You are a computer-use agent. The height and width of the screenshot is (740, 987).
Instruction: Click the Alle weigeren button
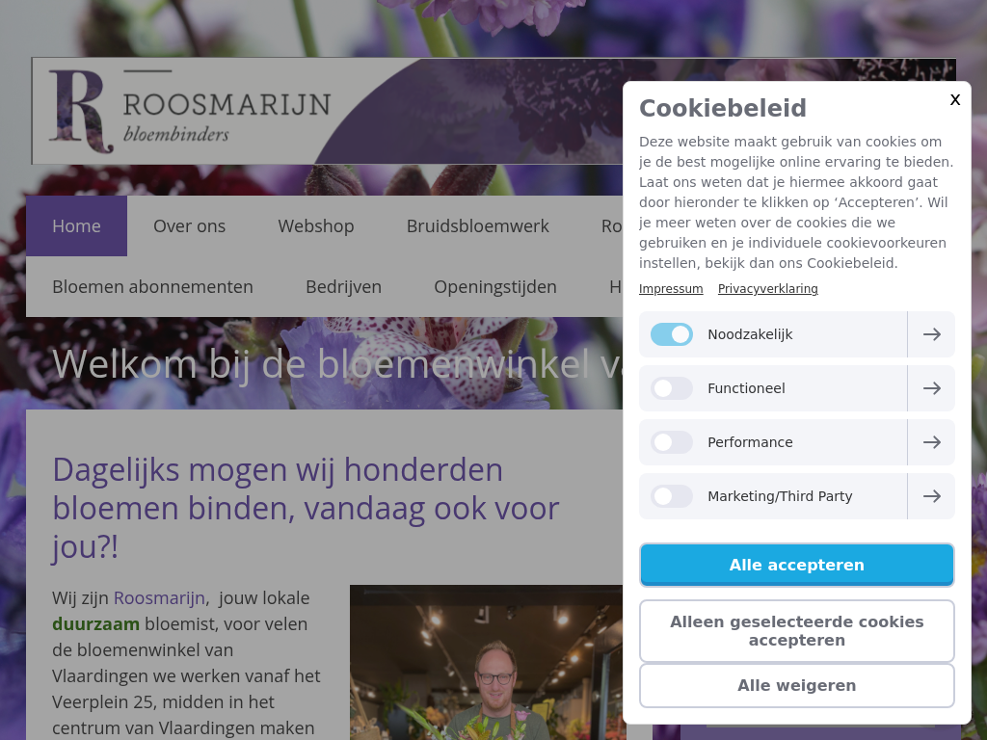797,685
